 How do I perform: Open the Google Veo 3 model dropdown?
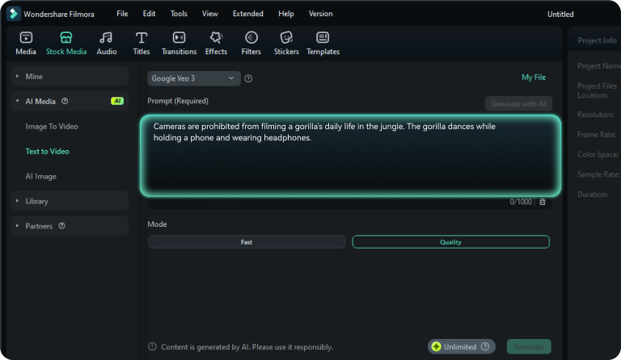[194, 78]
